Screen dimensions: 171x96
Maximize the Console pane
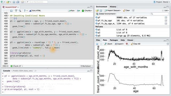91,71
